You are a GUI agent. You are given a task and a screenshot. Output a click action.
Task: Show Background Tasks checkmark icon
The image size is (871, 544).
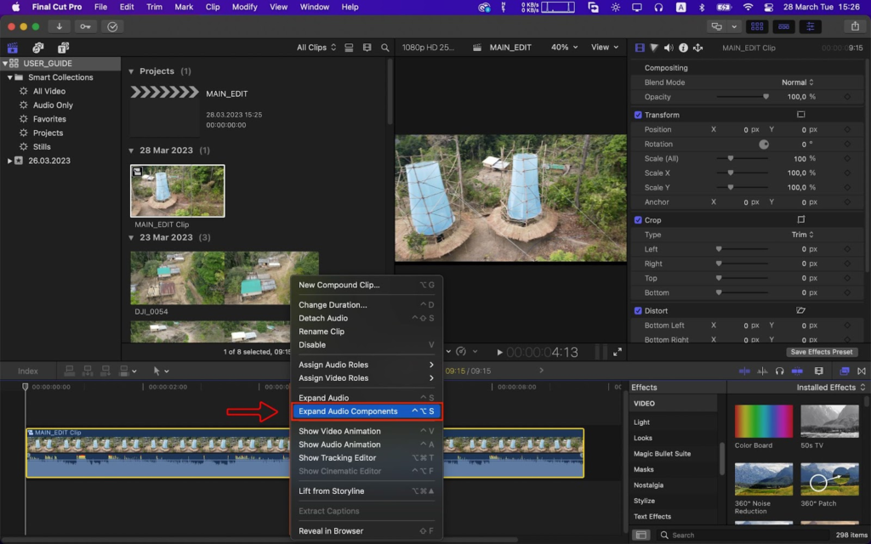click(x=112, y=26)
